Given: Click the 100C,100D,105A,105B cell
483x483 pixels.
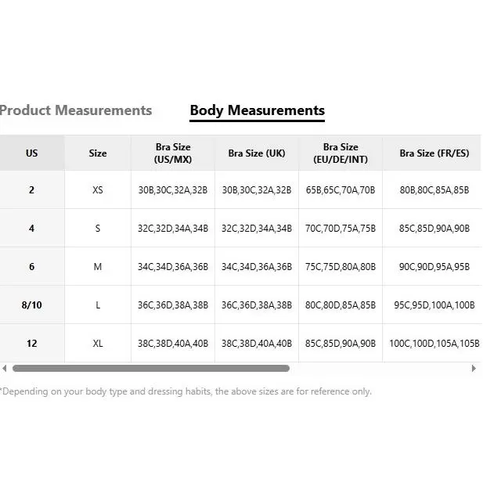Looking at the screenshot, I should 434,344.
